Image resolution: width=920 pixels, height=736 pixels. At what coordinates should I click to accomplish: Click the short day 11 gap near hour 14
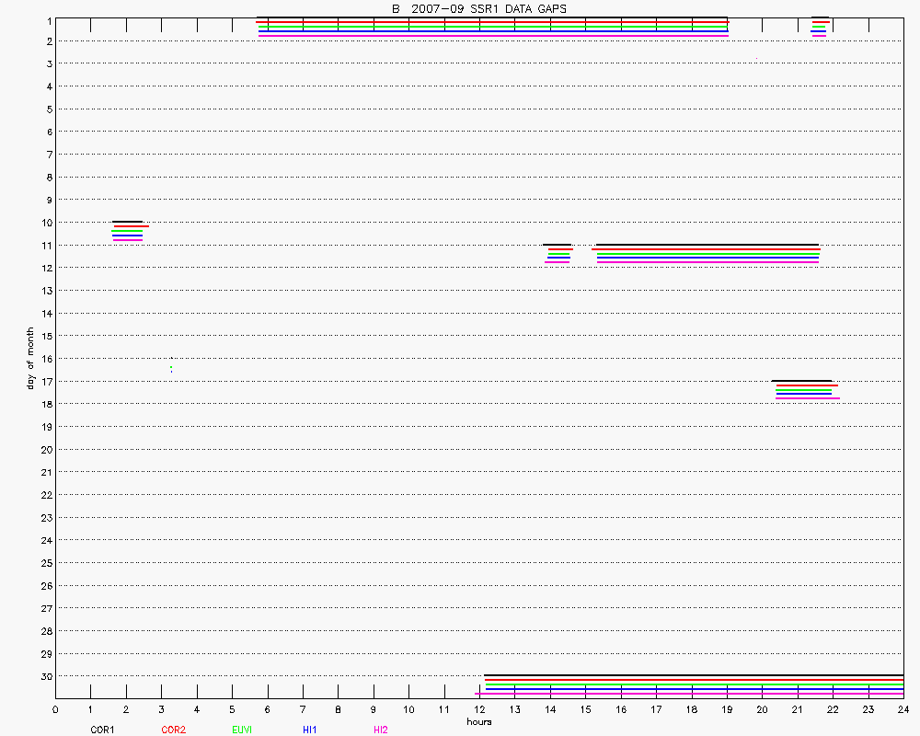[558, 253]
